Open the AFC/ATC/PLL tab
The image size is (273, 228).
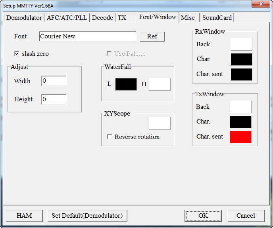67,18
